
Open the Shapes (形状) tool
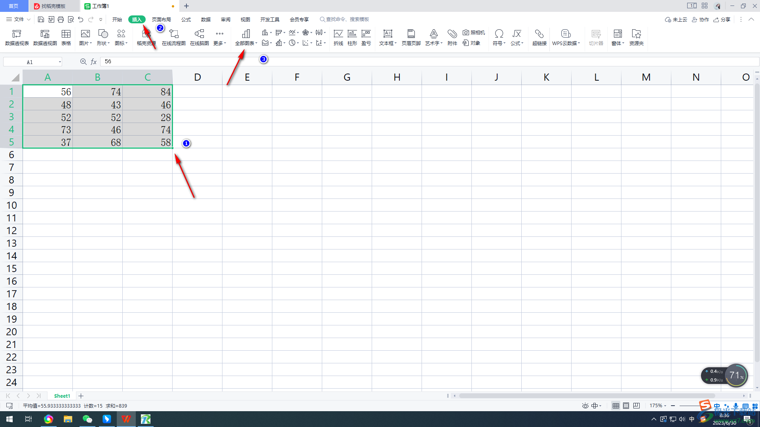point(103,38)
